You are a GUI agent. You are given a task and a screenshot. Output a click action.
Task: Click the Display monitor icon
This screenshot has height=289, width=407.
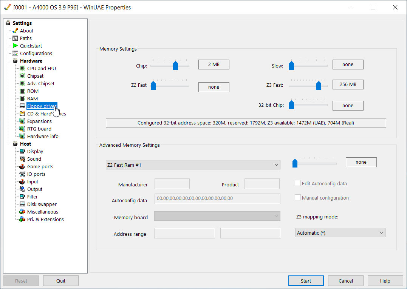click(x=22, y=151)
